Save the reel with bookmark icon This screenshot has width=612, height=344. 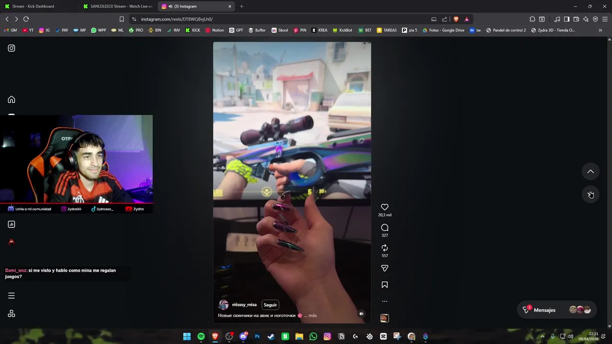(x=384, y=285)
